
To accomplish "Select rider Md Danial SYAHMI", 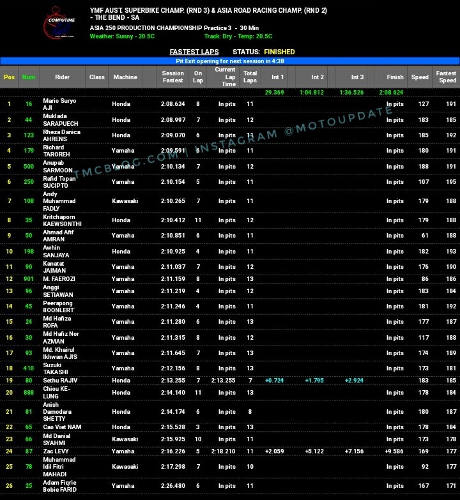I will tap(57, 439).
